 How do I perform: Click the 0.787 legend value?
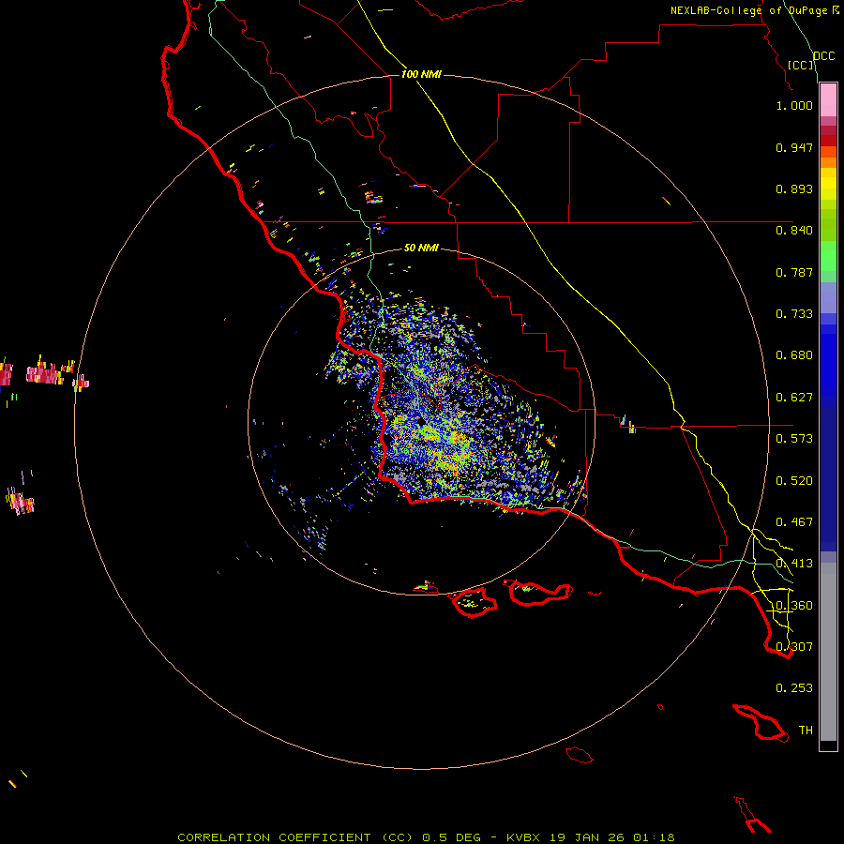pos(794,272)
